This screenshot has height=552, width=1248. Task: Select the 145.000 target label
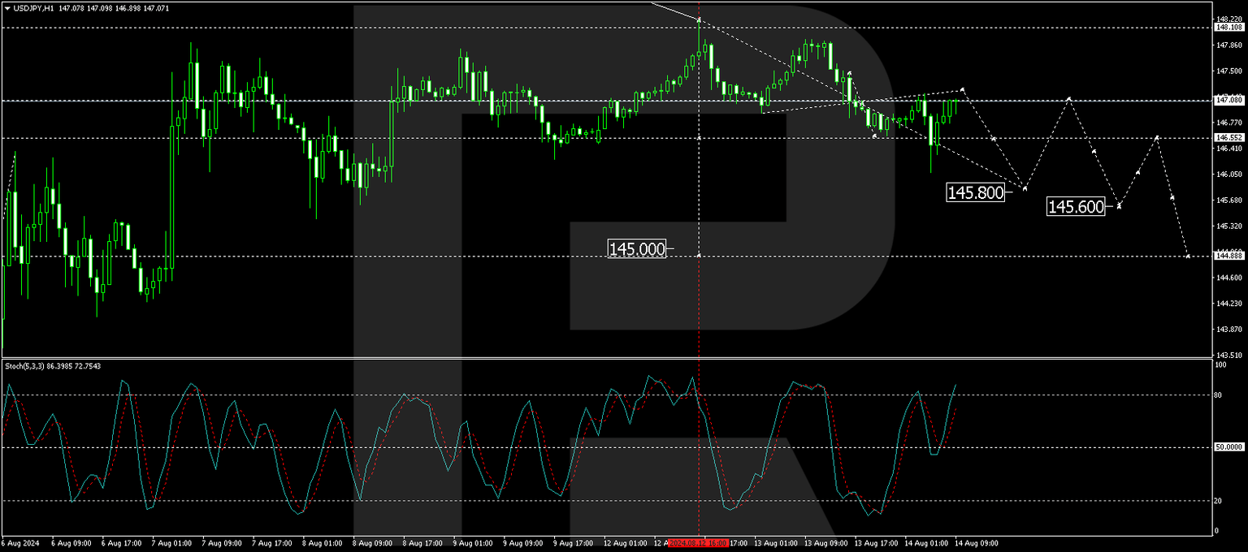[x=637, y=249]
